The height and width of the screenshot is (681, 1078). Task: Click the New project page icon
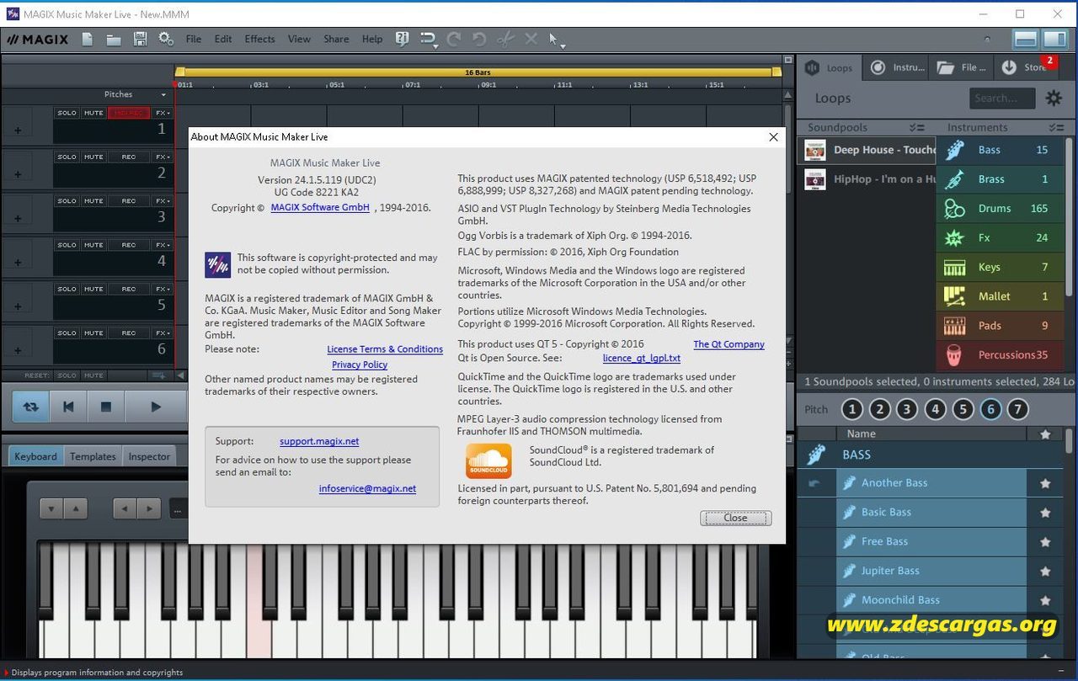pyautogui.click(x=88, y=39)
